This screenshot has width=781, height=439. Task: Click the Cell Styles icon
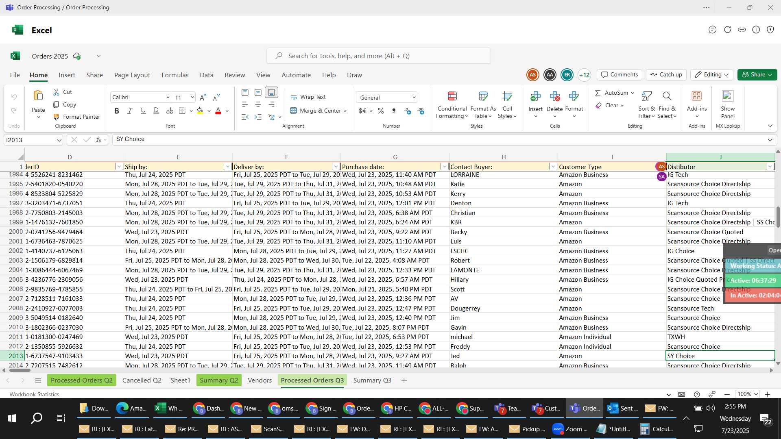coord(507,96)
